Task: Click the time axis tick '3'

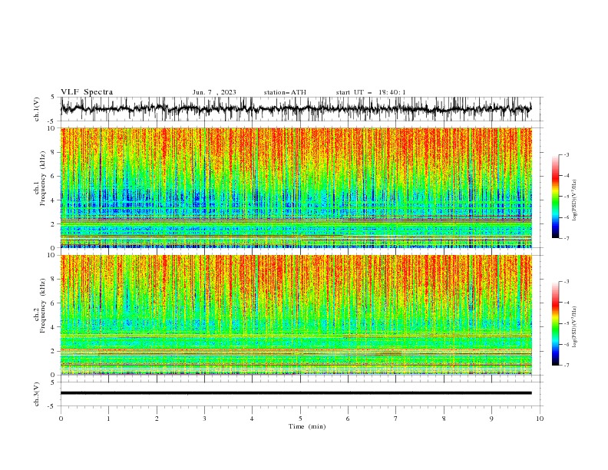Action: [x=204, y=419]
